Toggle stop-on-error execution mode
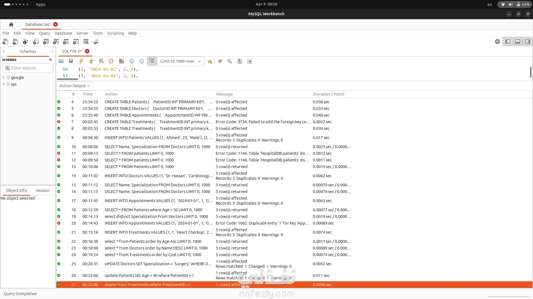This screenshot has height=299, width=533. point(121,61)
